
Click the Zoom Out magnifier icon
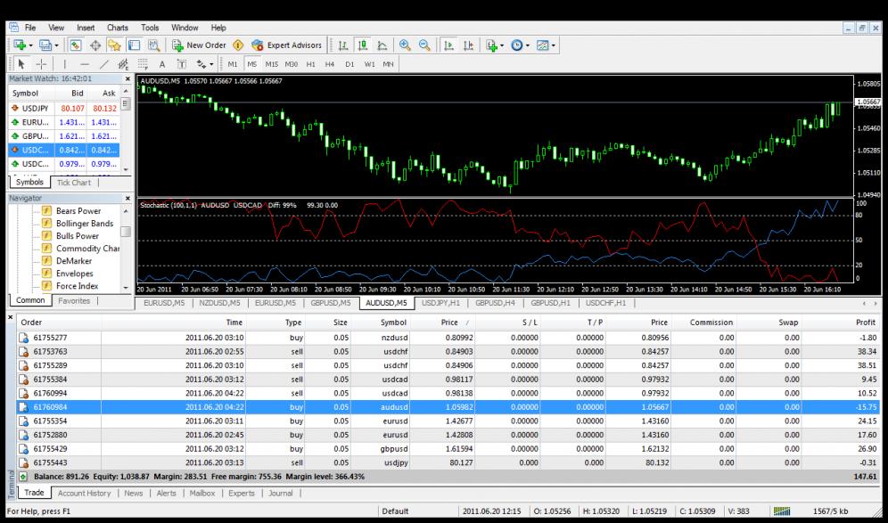423,45
